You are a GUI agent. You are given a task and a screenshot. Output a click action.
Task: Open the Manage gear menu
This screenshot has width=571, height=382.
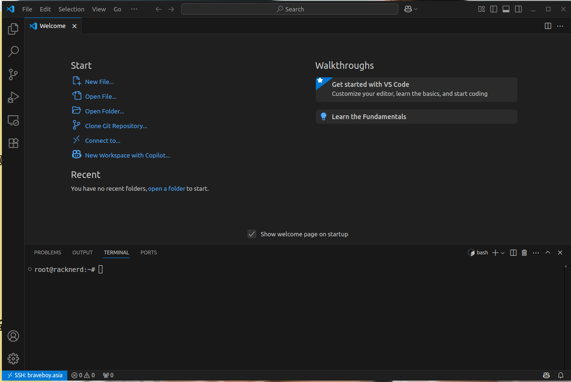[13, 359]
